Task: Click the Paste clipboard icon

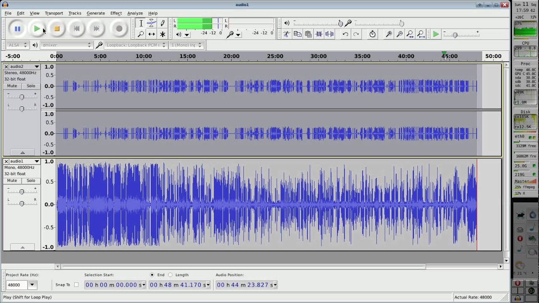Action: [308, 34]
